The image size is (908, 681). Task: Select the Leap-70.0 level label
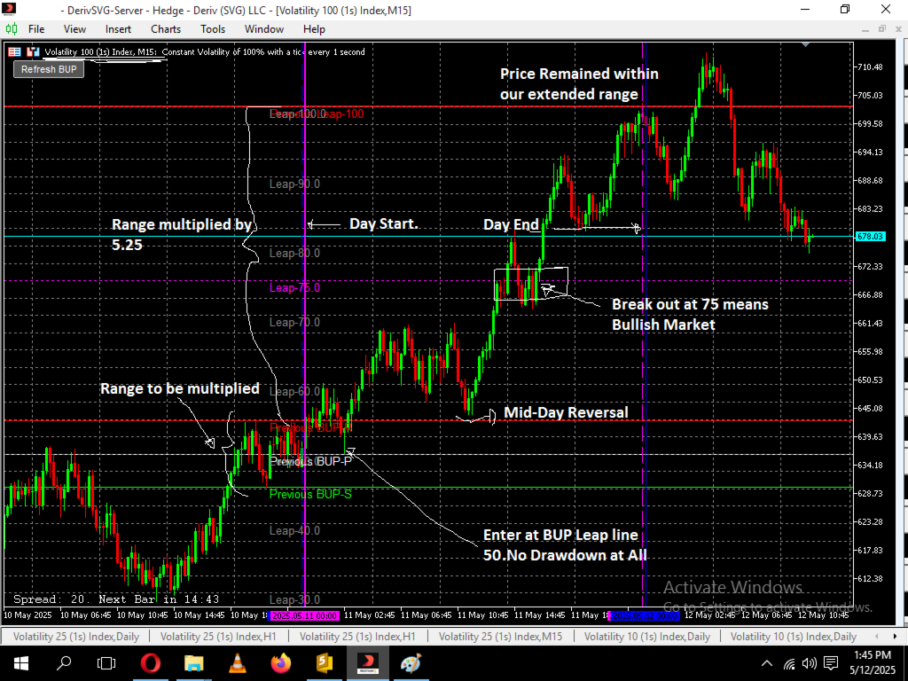(294, 322)
